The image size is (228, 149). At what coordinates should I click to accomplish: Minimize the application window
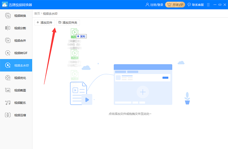coord(215,5)
